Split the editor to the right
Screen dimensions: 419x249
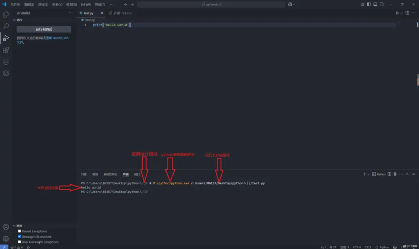pos(407,13)
